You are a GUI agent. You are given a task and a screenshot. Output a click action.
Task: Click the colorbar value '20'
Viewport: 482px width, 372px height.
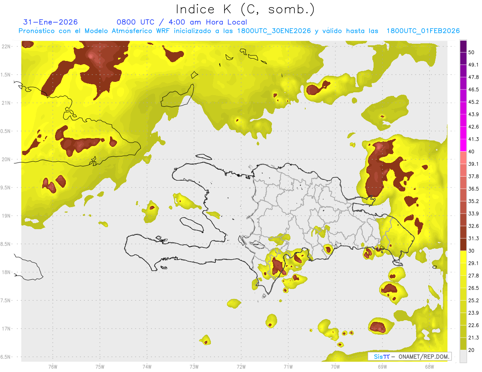tap(472, 350)
